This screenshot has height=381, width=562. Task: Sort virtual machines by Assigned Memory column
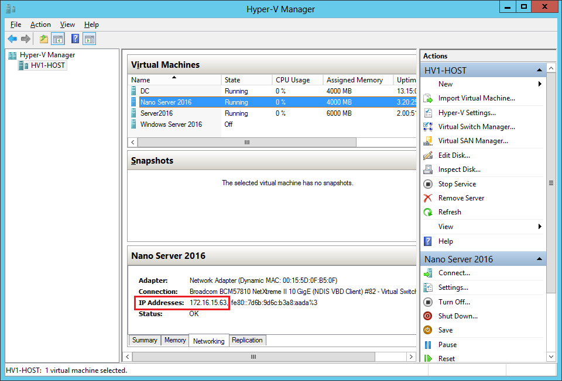358,80
